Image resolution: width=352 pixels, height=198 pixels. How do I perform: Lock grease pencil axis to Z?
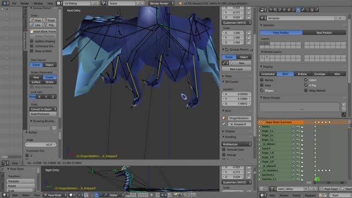pos(53,97)
